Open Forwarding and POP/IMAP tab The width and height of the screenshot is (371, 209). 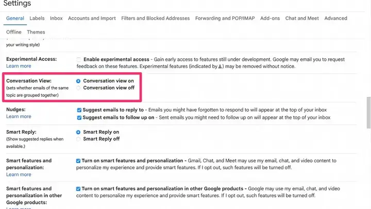click(x=225, y=18)
